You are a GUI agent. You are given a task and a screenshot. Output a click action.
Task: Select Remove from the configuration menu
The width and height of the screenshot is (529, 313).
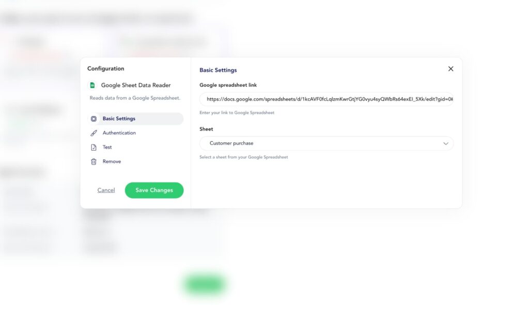112,161
